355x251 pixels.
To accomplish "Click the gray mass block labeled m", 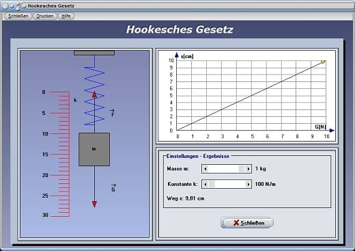I will [x=94, y=149].
